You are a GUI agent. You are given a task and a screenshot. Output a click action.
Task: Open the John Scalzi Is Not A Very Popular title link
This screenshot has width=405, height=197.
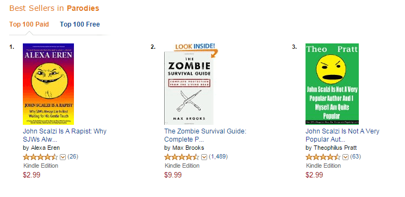(x=342, y=135)
